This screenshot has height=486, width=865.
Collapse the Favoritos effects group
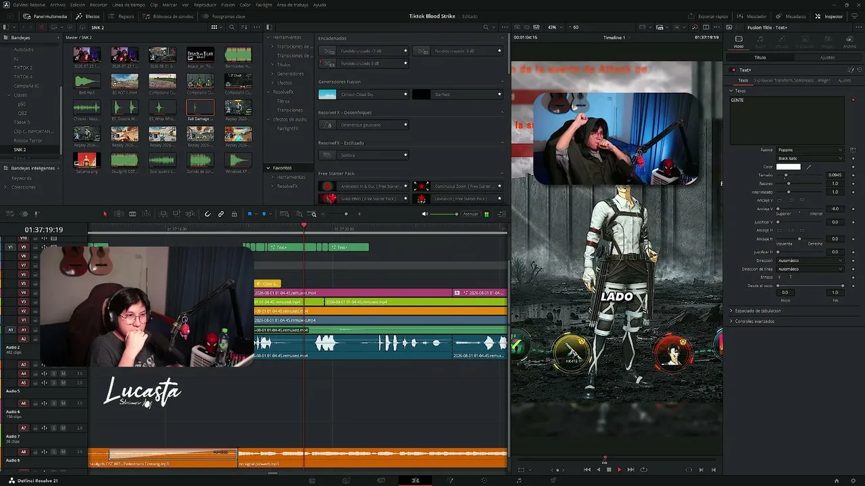(268, 168)
